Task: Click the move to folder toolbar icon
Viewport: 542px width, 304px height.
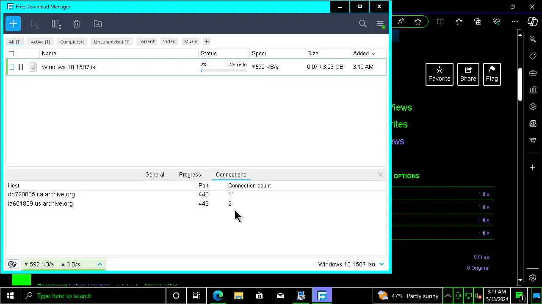Action: click(98, 24)
